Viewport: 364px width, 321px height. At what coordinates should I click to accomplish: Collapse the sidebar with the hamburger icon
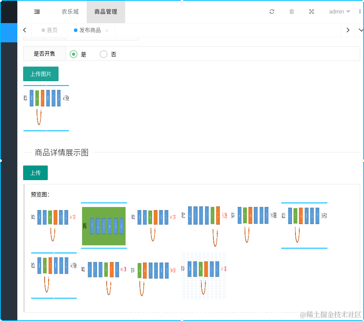[x=37, y=12]
